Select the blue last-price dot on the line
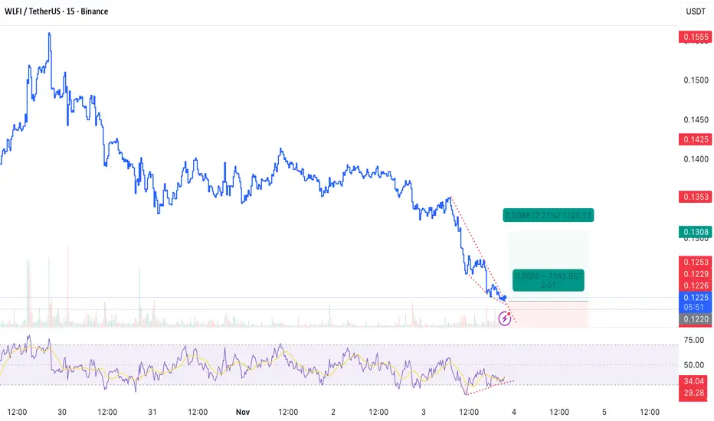The width and height of the screenshot is (714, 421). pos(505,298)
